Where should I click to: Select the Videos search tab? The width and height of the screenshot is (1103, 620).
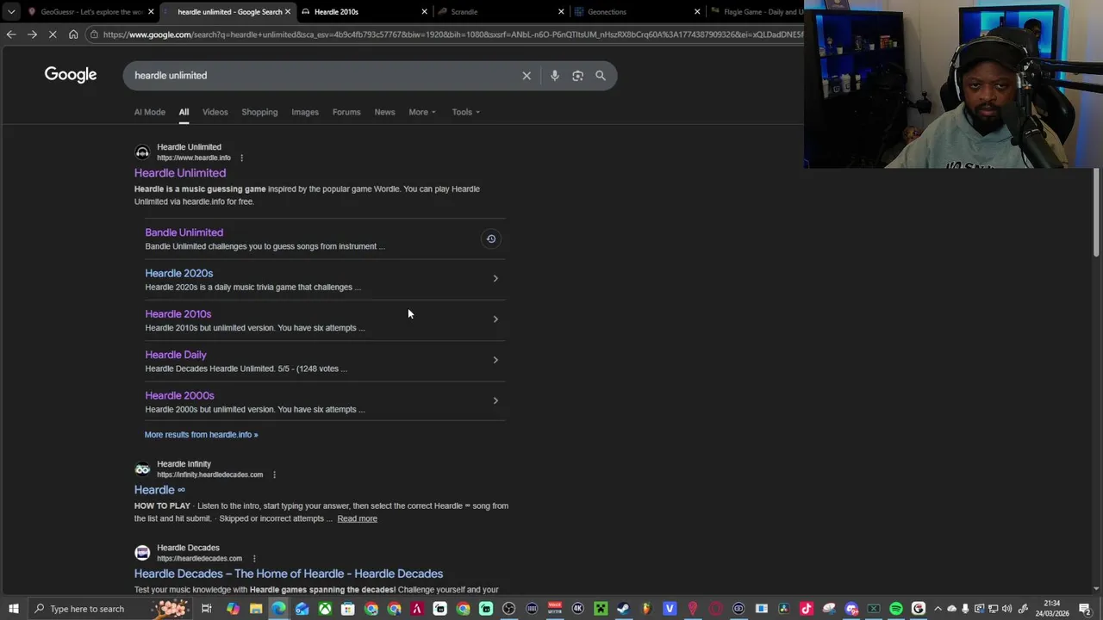point(215,112)
